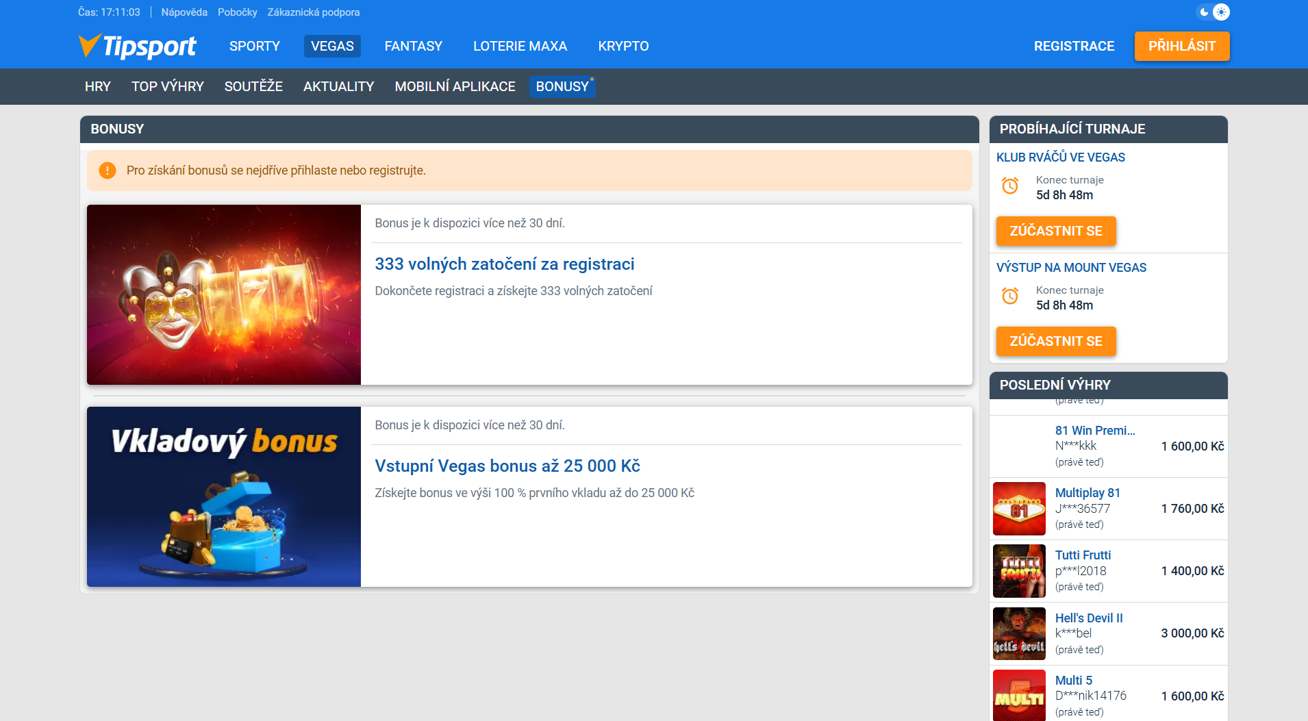
Task: Open Zákaznická podpora link
Action: 314,12
